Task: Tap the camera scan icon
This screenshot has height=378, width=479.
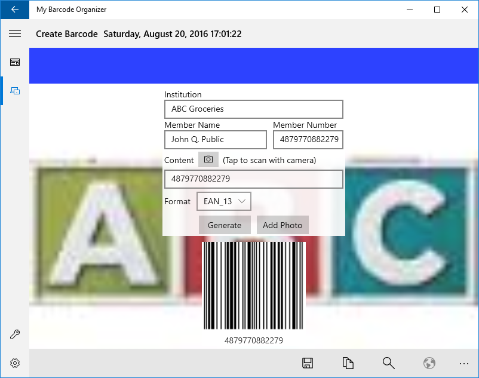Action: [x=208, y=159]
